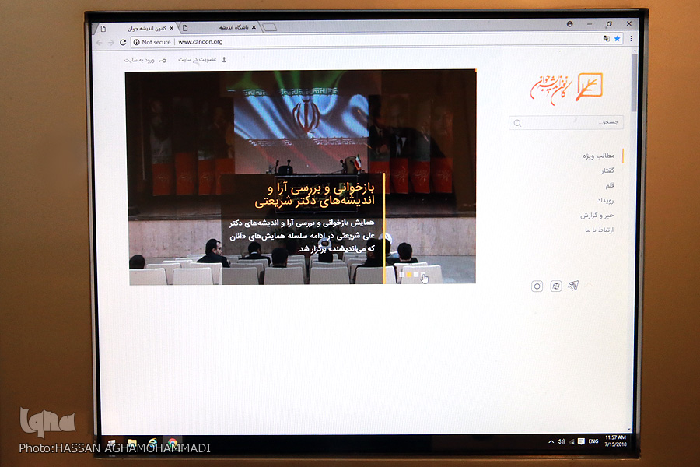Open File Explorer from the taskbar
Screen dimensions: 700x467
pos(132,444)
